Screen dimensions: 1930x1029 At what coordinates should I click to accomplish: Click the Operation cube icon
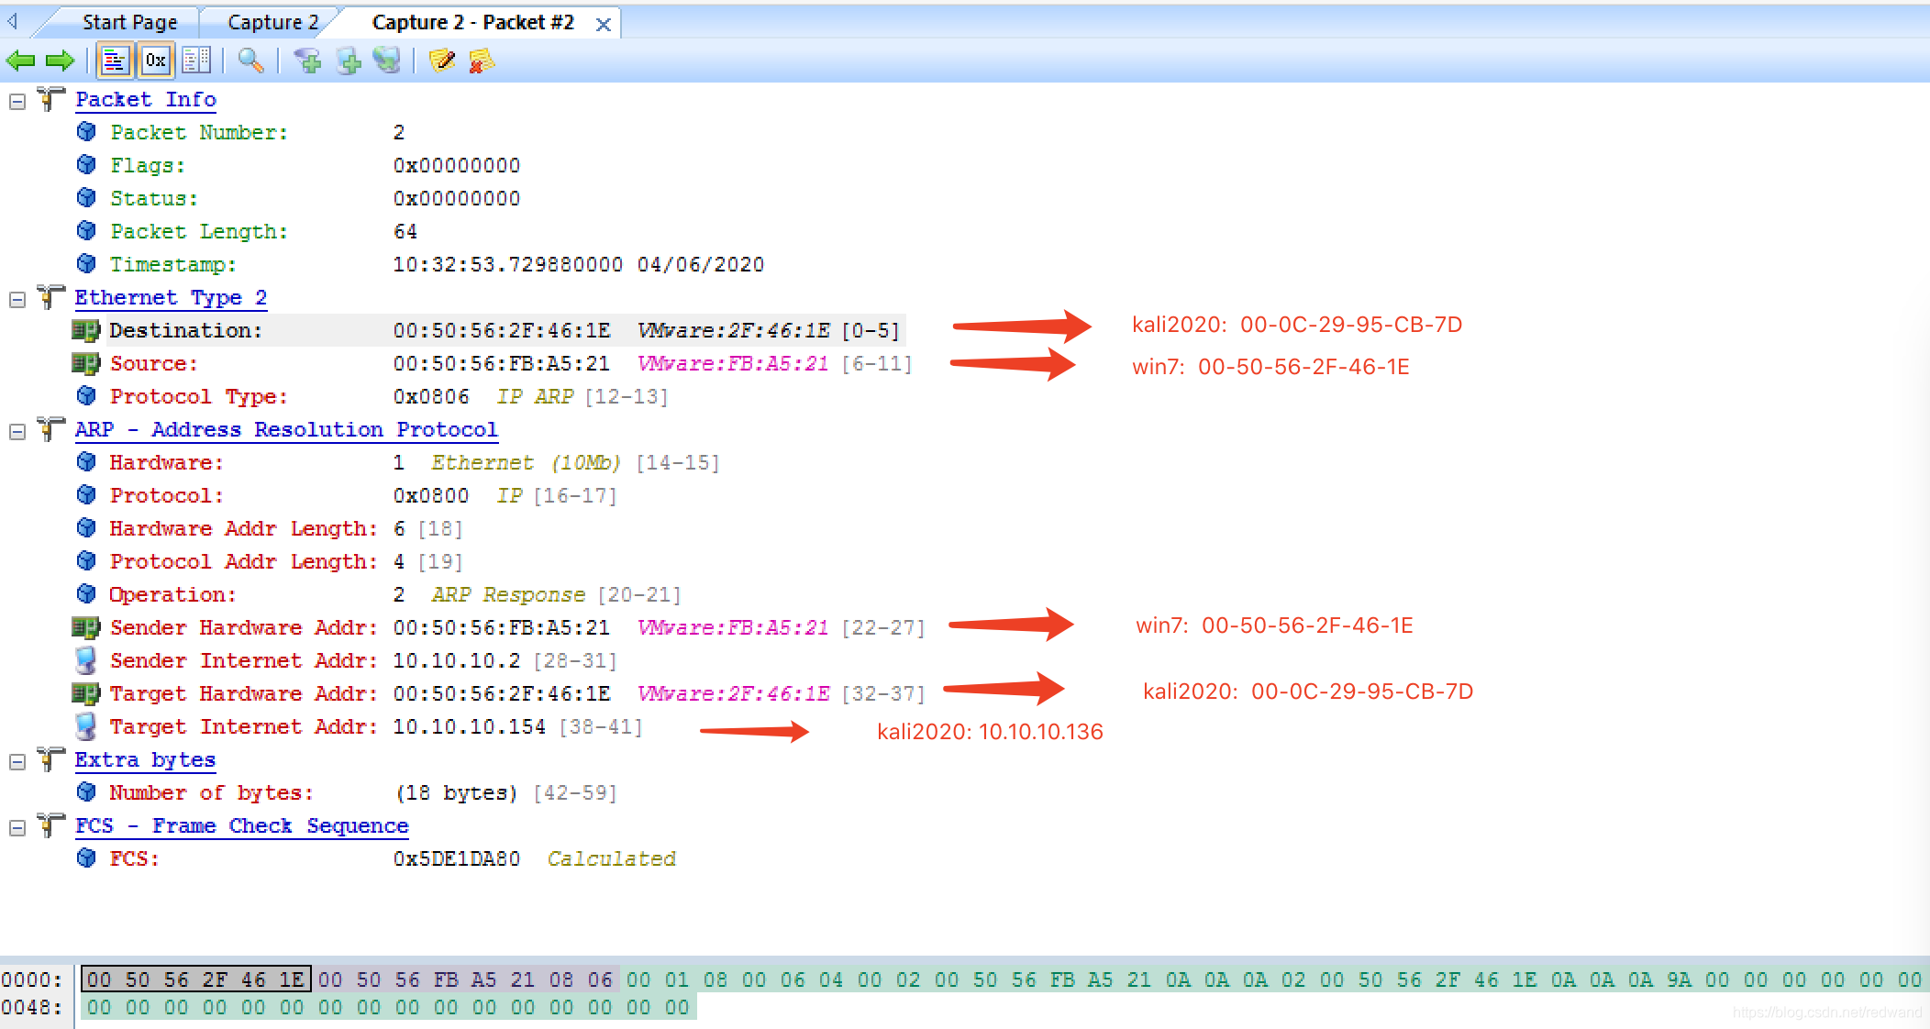pyautogui.click(x=86, y=594)
